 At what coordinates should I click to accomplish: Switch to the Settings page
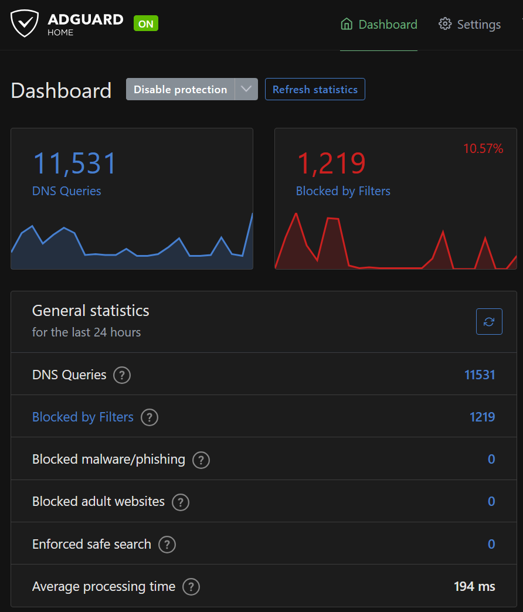point(478,24)
